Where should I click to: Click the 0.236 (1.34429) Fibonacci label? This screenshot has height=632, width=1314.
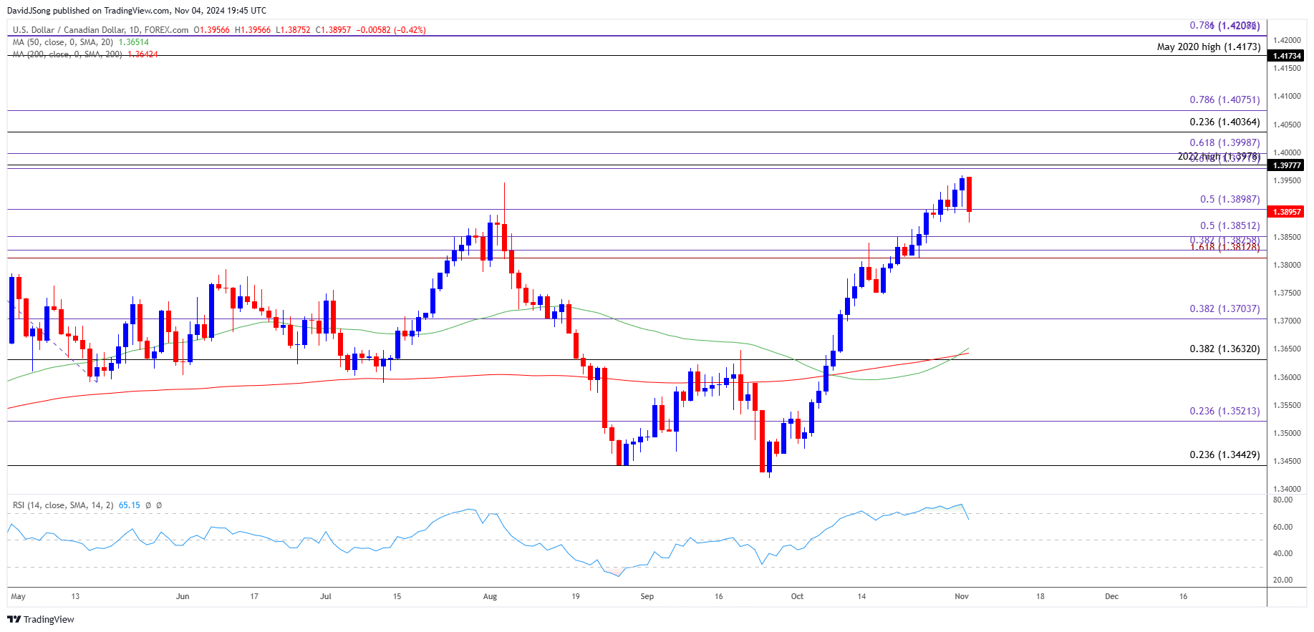coord(1224,455)
